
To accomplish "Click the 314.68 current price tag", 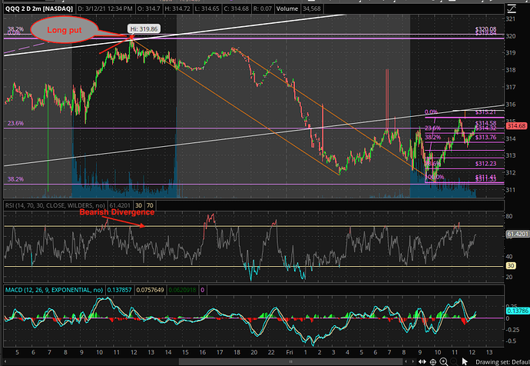I will click(x=515, y=125).
